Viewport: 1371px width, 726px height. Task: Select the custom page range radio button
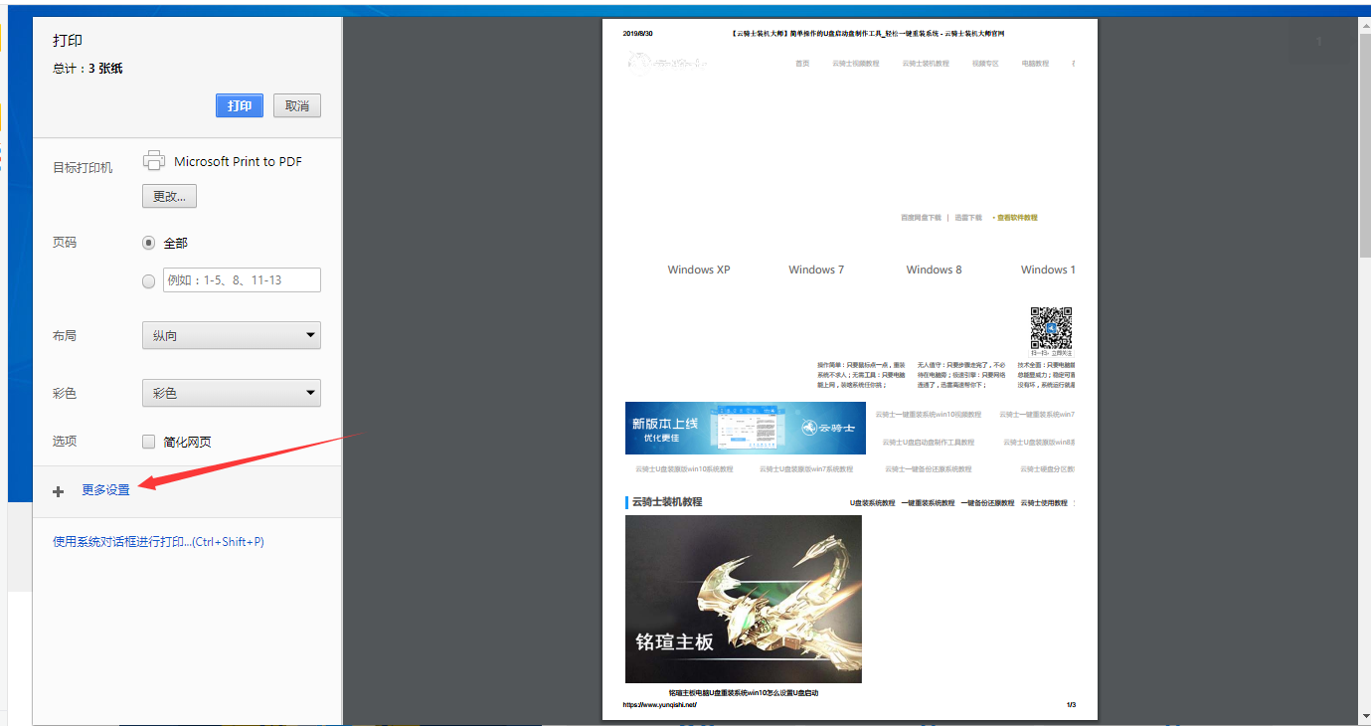(x=148, y=280)
